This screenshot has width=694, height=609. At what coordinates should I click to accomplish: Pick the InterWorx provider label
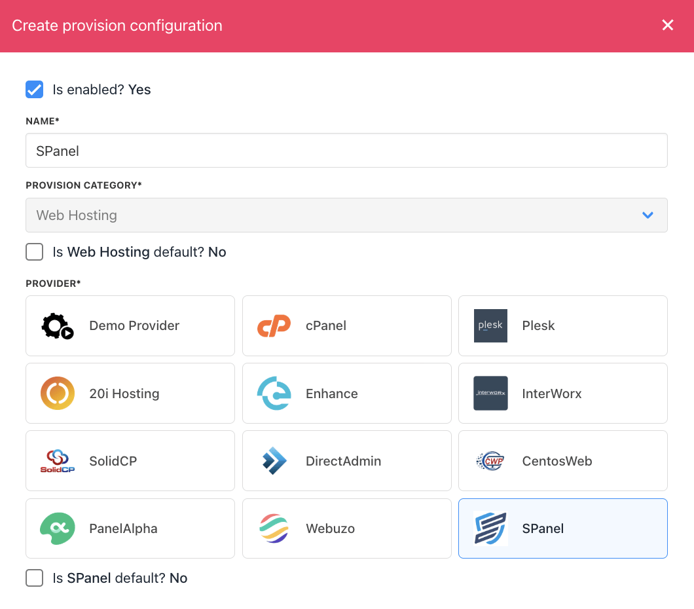coord(552,394)
